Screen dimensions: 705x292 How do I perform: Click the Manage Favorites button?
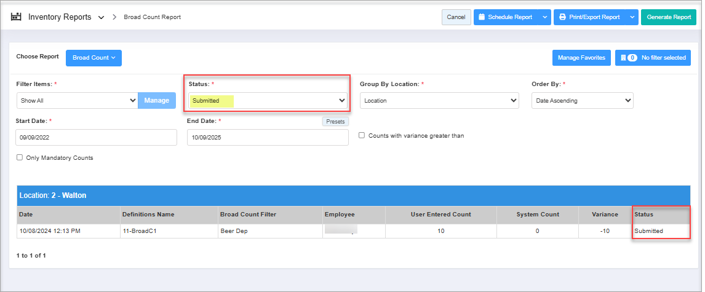(581, 58)
